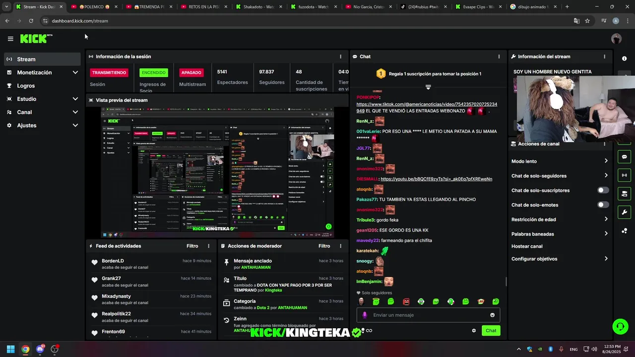Open the user avatar menu in header
The image size is (635, 357).
[x=616, y=39]
